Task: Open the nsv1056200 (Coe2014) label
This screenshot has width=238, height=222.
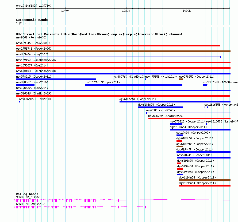Action: (32, 88)
